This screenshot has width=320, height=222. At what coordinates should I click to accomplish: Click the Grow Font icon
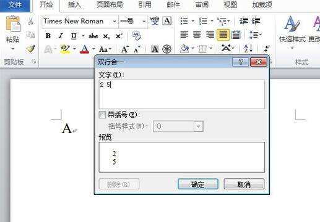[x=125, y=49]
